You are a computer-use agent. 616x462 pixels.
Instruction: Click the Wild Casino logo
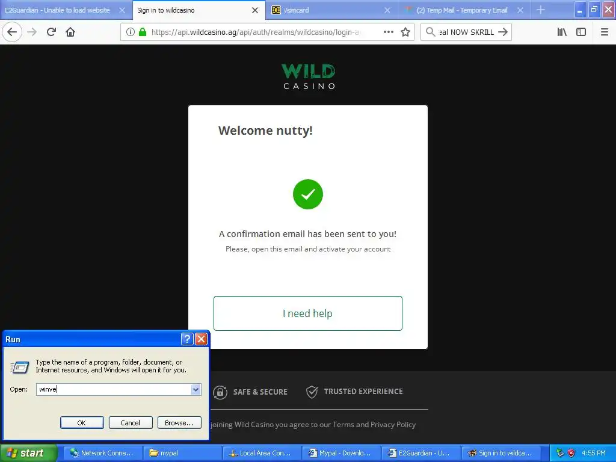309,76
